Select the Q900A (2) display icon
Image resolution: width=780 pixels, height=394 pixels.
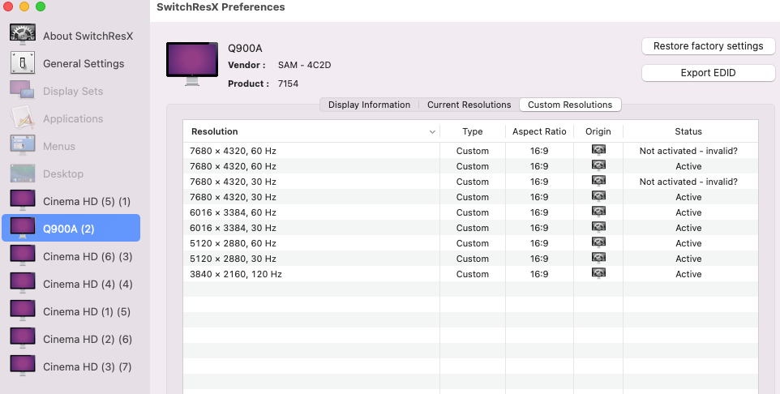pyautogui.click(x=23, y=228)
